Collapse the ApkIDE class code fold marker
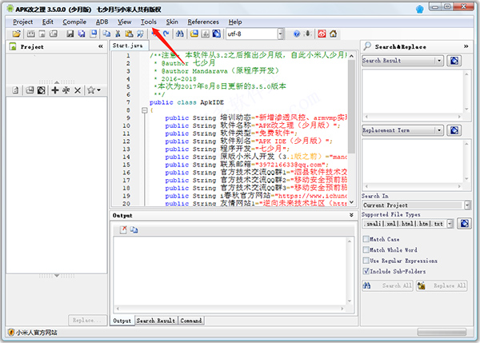480x343 pixels. pos(145,110)
